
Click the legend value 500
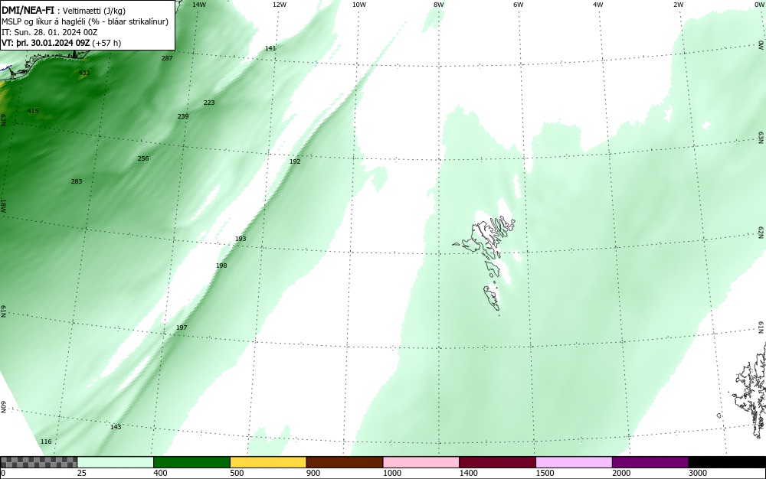click(x=237, y=473)
